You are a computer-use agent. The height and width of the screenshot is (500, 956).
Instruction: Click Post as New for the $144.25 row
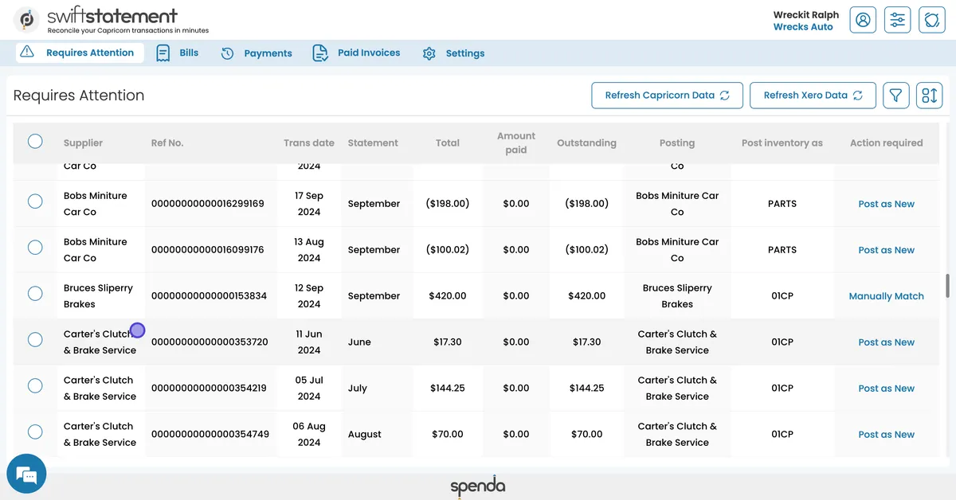tap(886, 389)
